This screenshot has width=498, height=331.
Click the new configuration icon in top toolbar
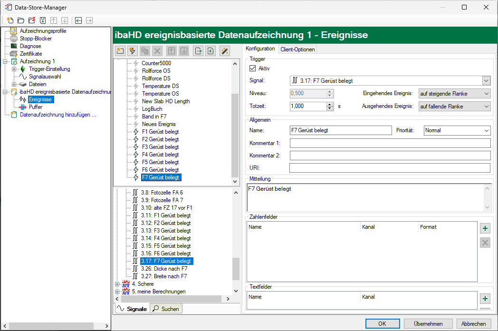10,20
